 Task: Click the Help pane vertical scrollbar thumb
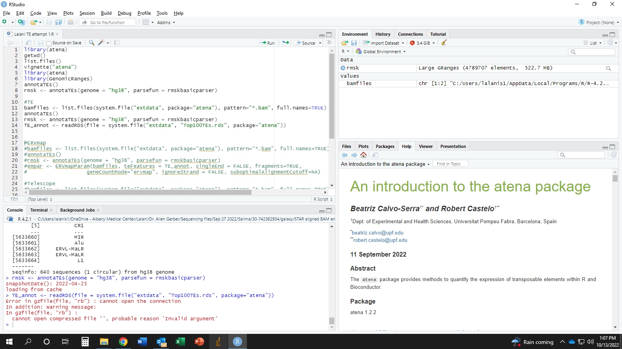615,178
